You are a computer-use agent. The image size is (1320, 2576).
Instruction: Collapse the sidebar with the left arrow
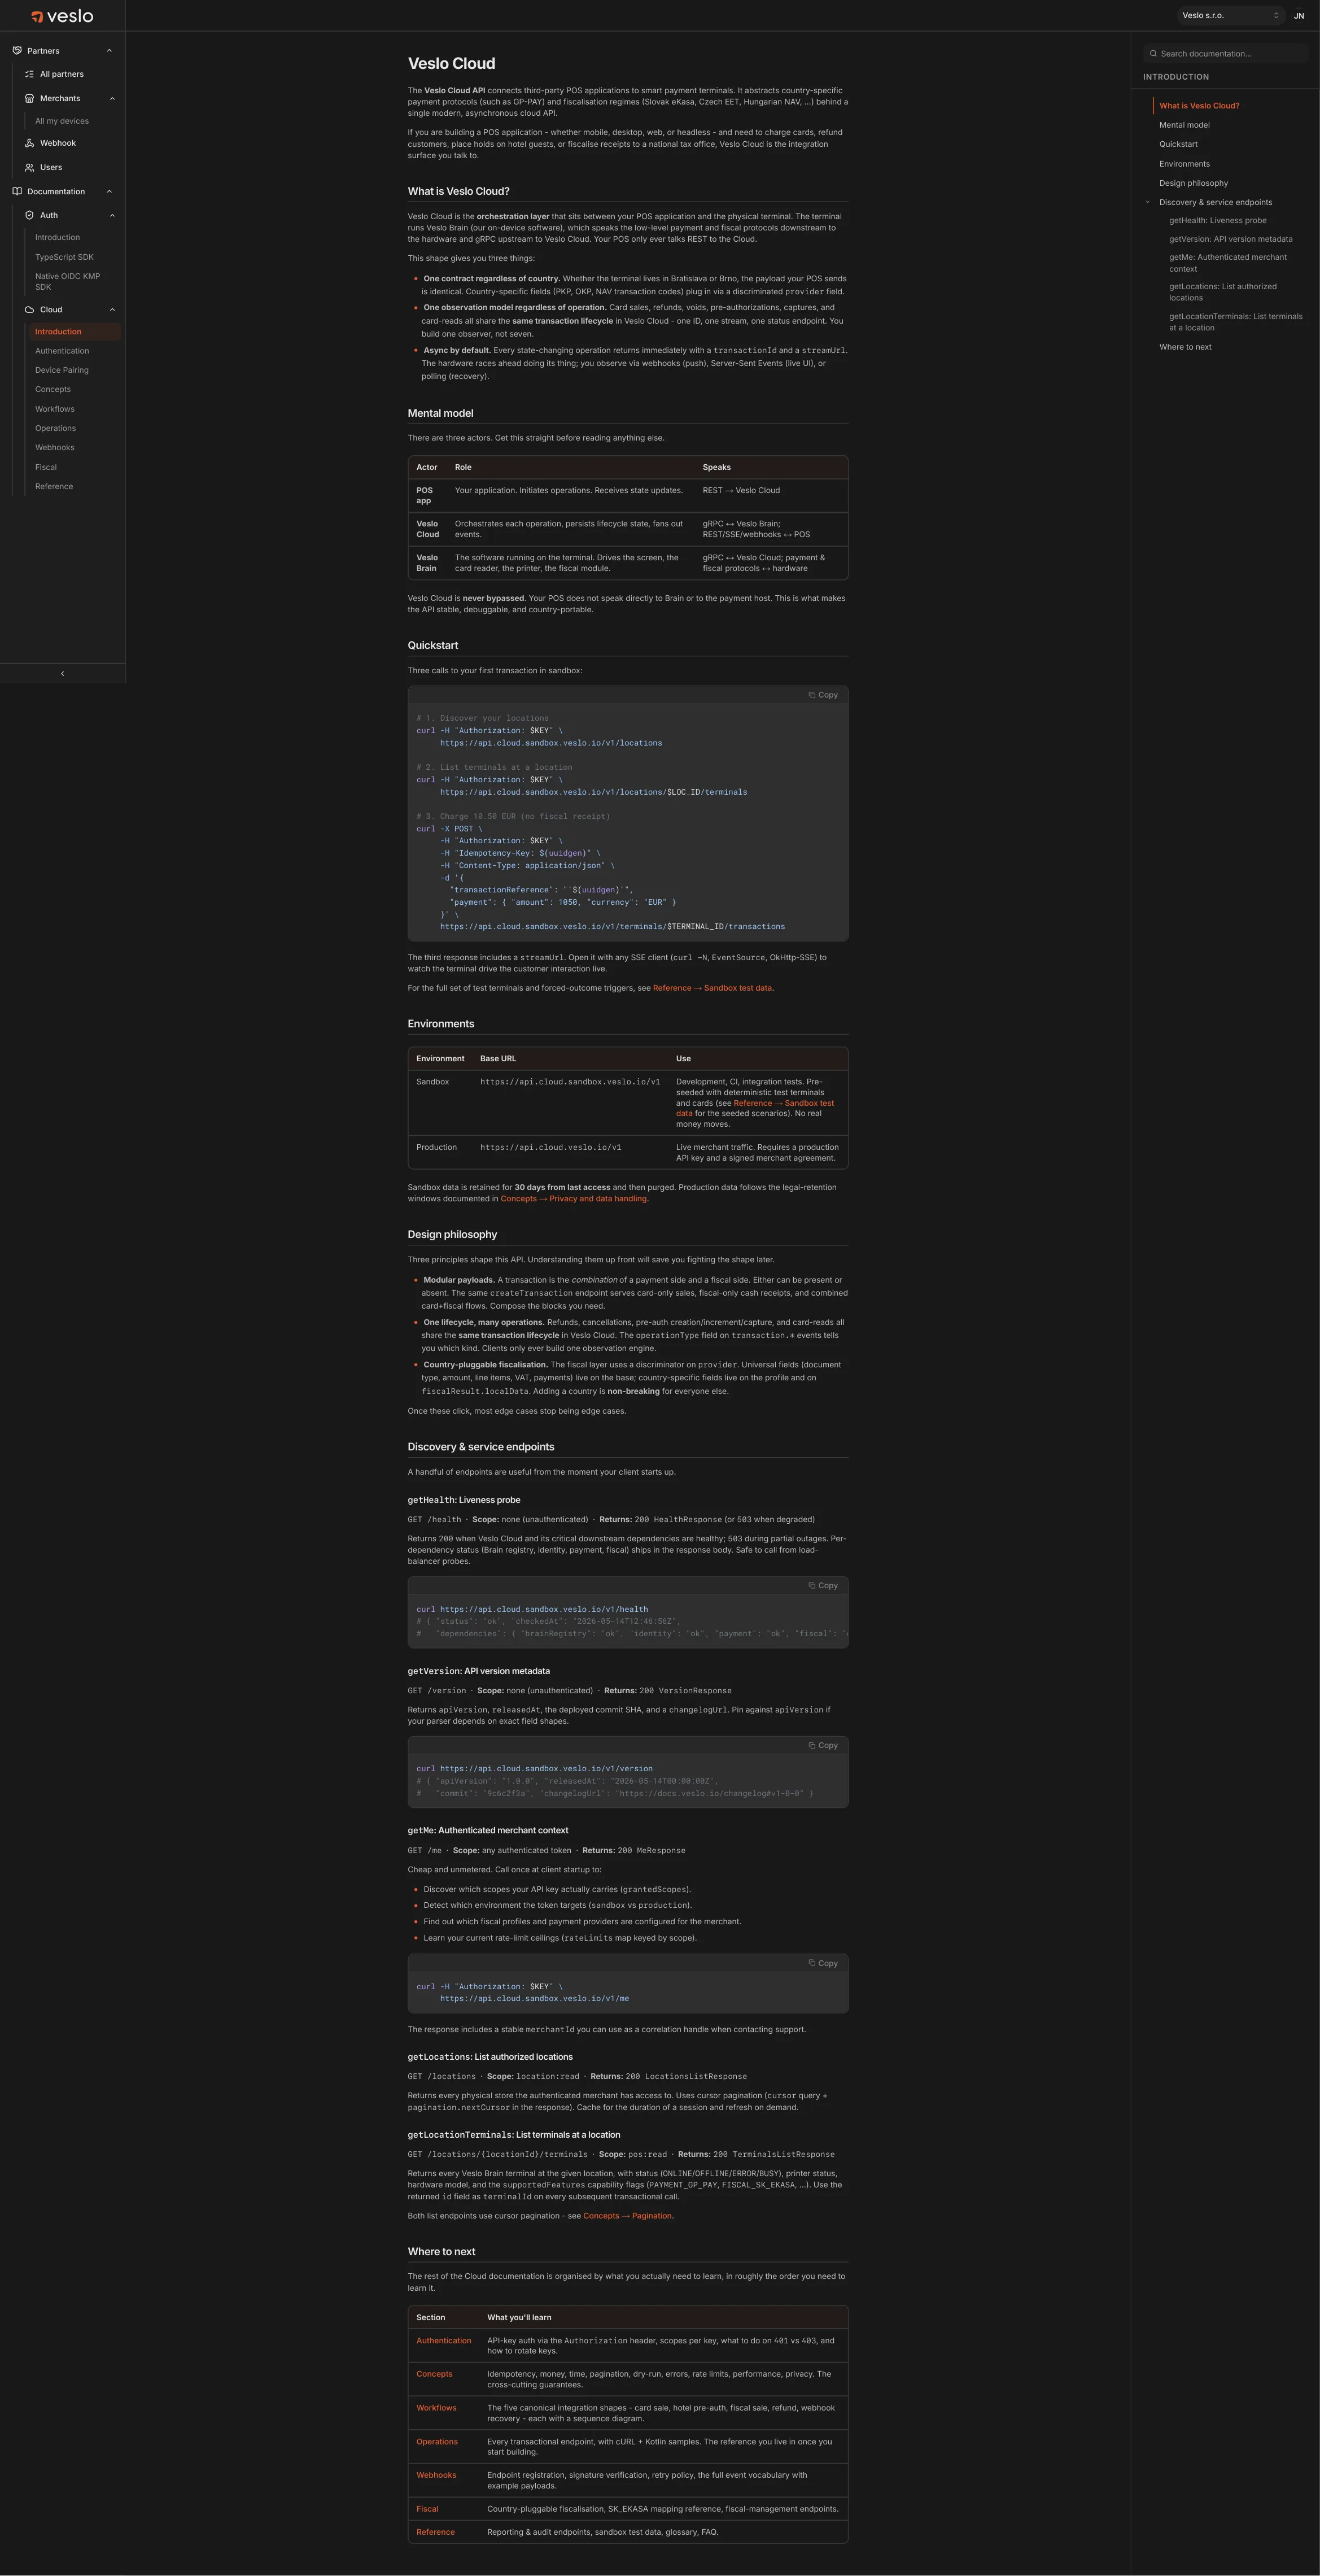[x=62, y=673]
